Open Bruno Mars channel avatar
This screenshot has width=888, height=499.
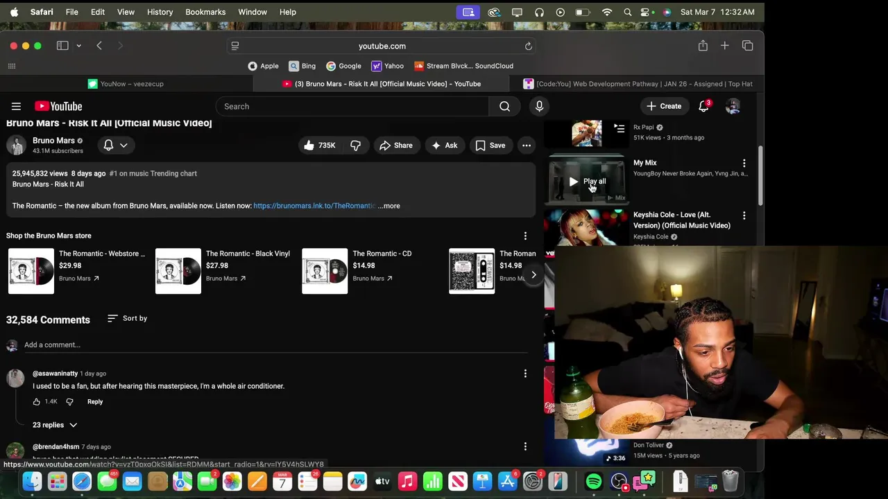(x=17, y=145)
